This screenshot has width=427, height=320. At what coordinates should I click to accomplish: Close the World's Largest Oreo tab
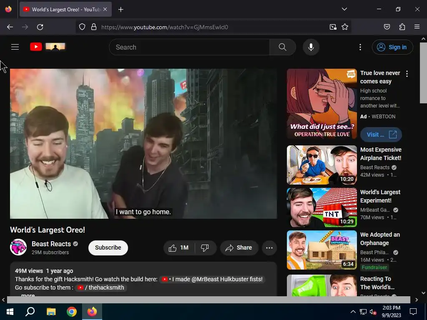[105, 9]
